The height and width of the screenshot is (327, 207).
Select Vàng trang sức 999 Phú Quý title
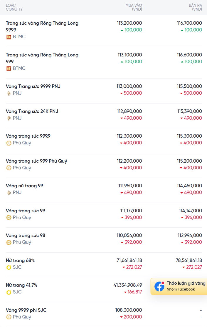pyautogui.click(x=36, y=161)
